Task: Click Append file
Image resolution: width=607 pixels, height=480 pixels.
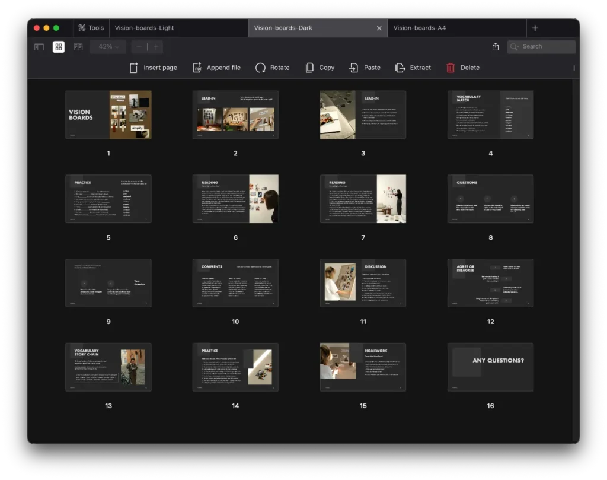Action: click(217, 68)
